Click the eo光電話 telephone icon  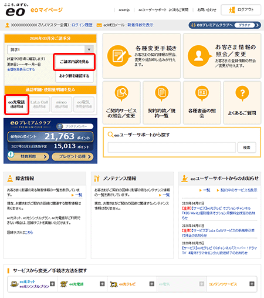[x=64, y=284]
